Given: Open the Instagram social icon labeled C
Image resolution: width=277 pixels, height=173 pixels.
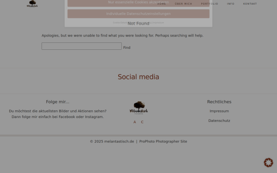Looking at the screenshot, I should tap(142, 122).
